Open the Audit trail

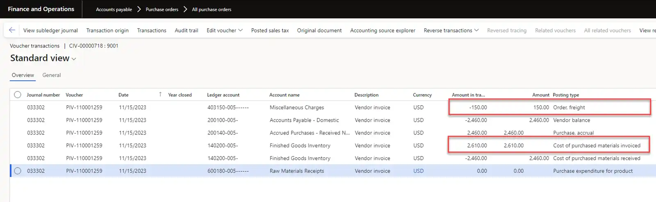(186, 30)
